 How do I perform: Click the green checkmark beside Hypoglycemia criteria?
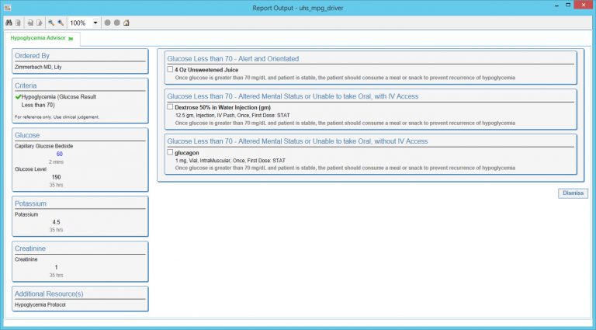click(x=18, y=97)
